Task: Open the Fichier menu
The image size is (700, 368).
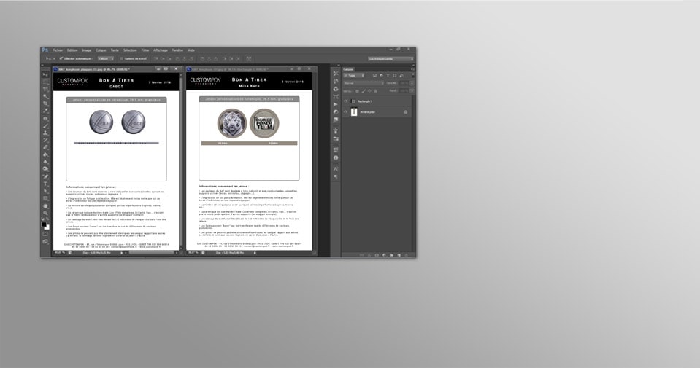Action: click(58, 50)
